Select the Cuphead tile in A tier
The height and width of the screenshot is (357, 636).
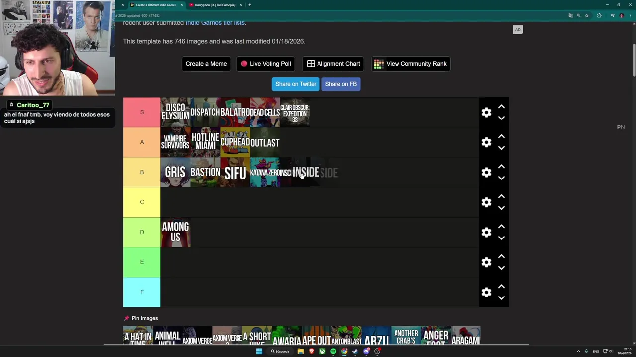point(235,142)
